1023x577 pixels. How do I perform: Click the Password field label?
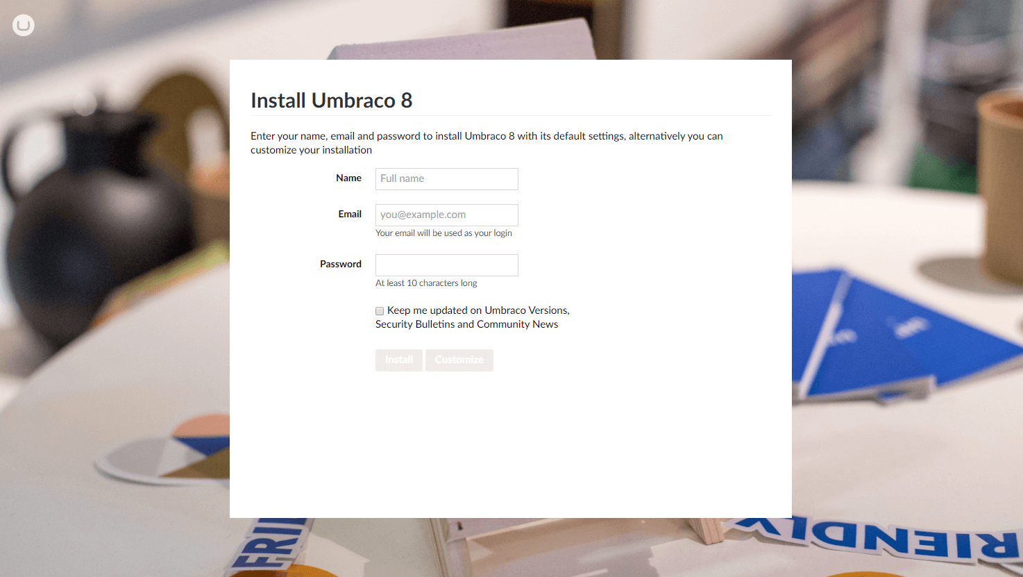click(x=341, y=265)
